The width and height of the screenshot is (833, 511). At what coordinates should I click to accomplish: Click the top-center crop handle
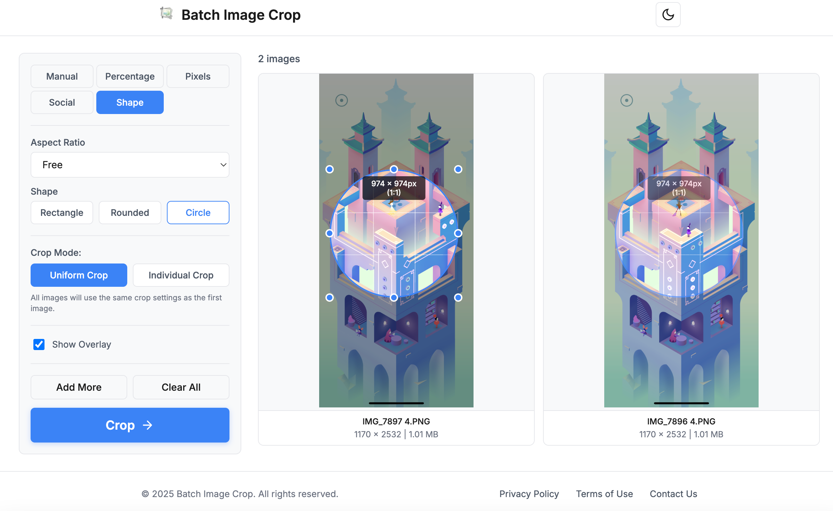[x=394, y=169]
